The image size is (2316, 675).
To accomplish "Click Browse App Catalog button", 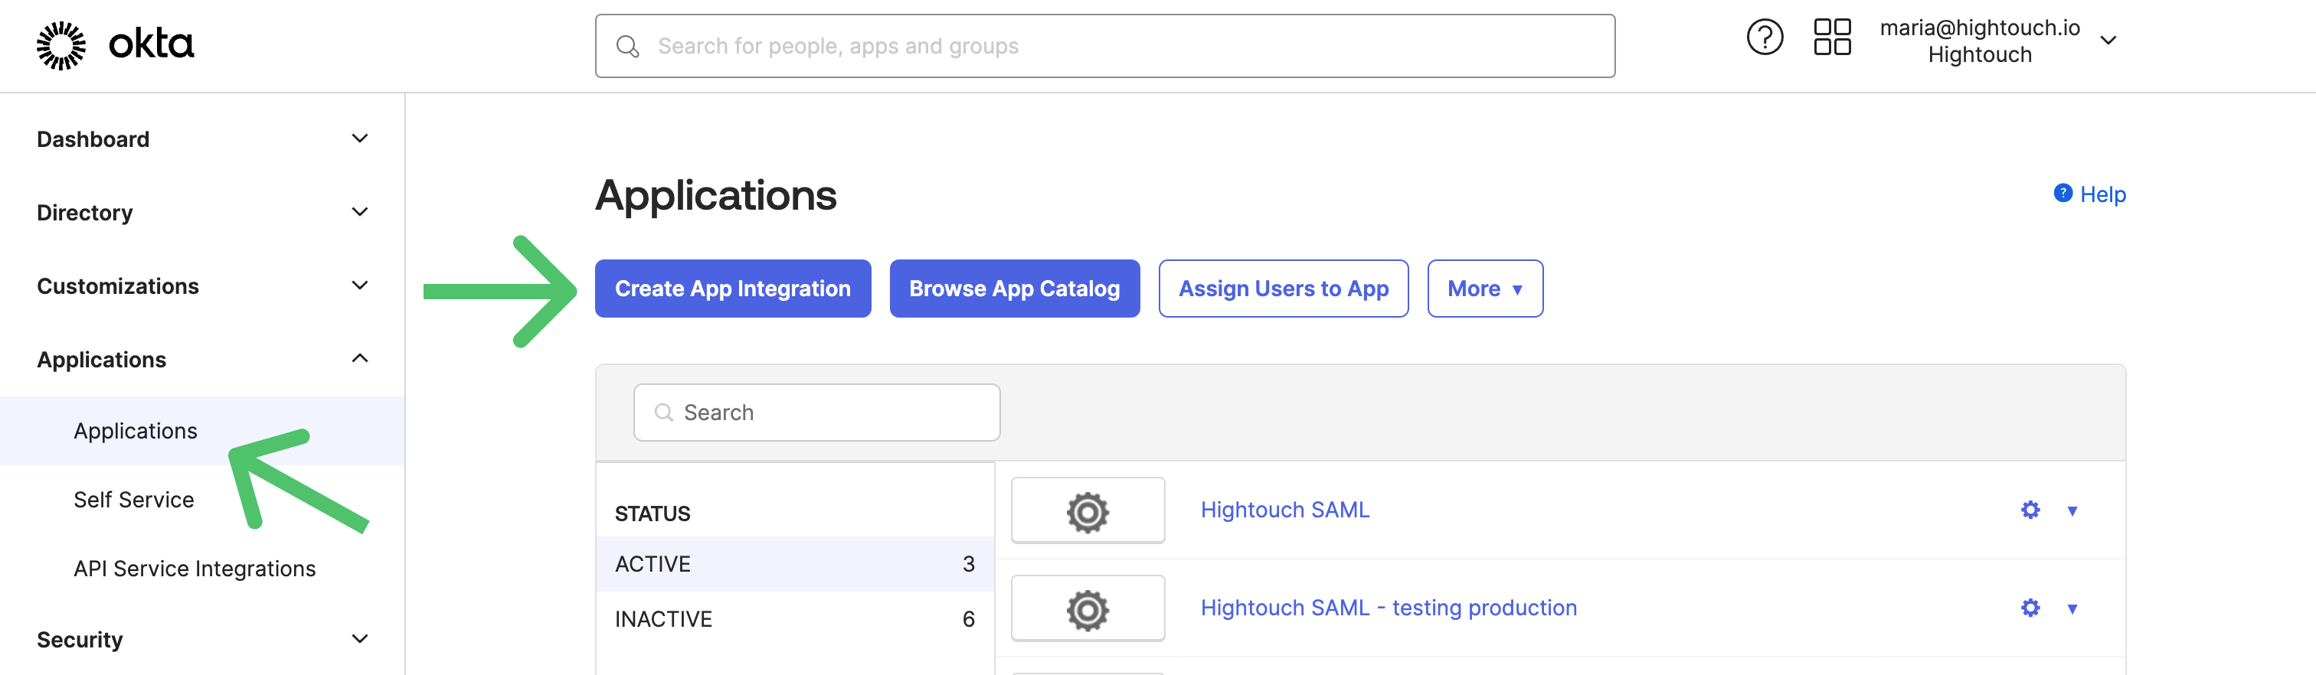I will point(1014,289).
